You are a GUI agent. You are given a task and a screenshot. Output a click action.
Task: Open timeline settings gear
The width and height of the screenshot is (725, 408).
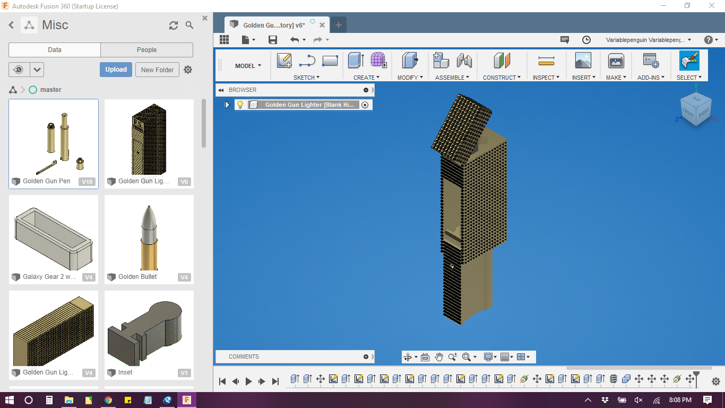click(716, 381)
